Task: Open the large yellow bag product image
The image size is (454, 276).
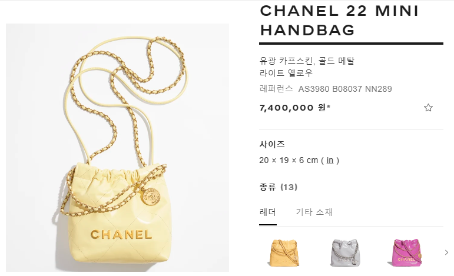Action: pyautogui.click(x=117, y=148)
